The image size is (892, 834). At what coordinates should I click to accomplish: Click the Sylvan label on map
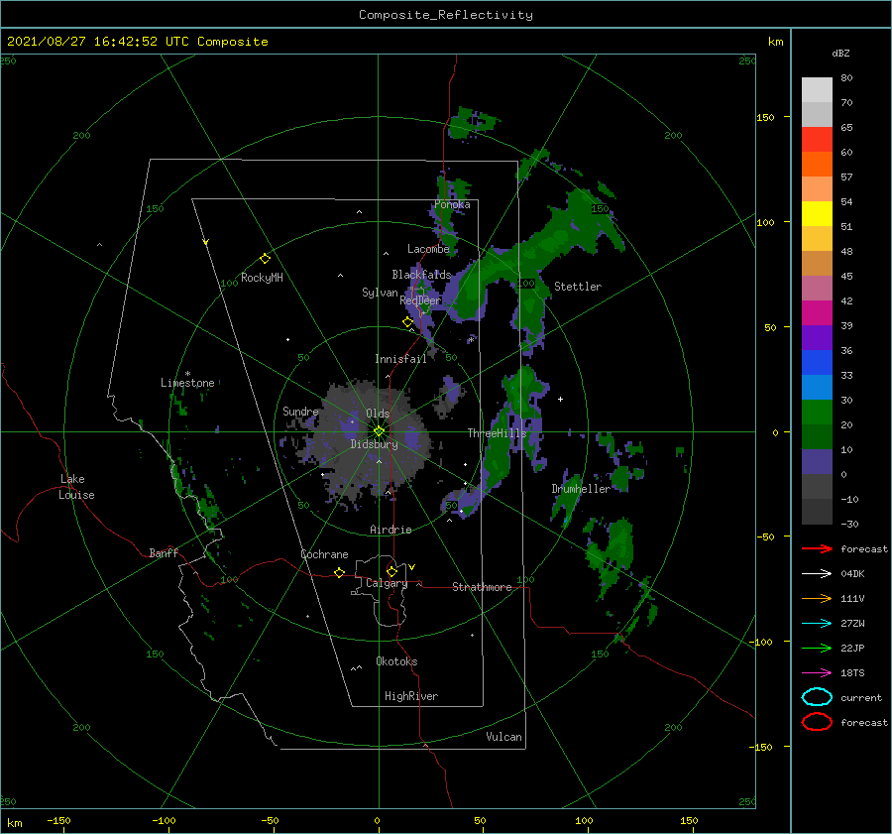[380, 293]
